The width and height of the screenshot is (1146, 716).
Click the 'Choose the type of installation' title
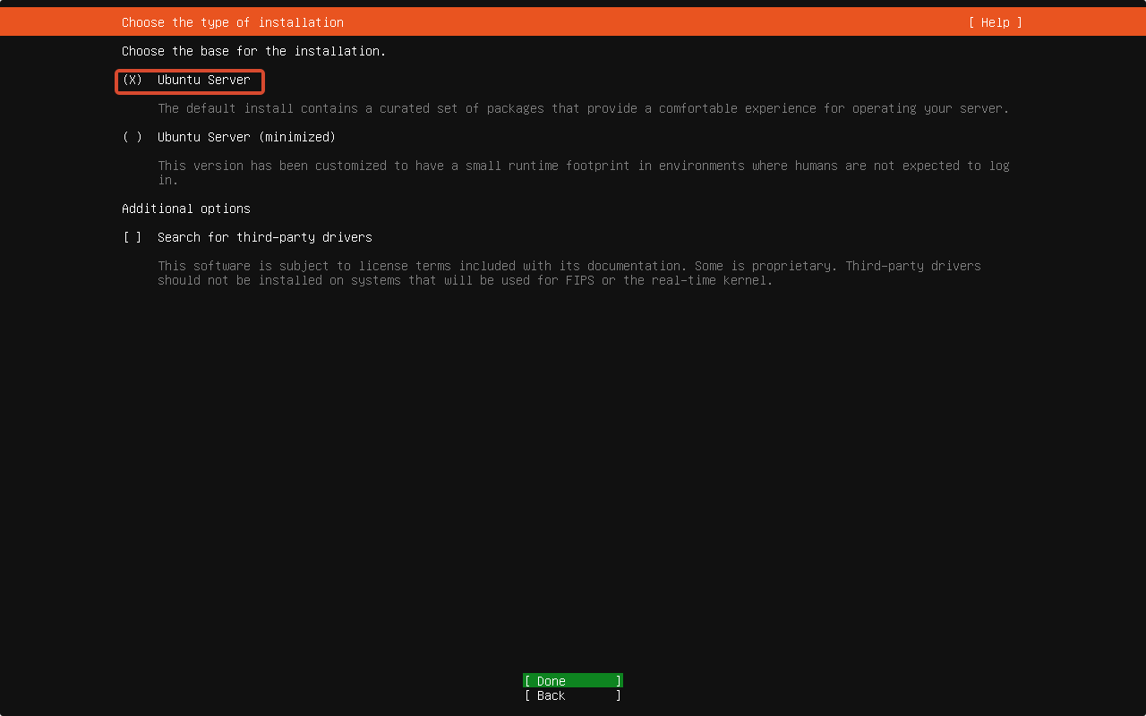click(233, 22)
